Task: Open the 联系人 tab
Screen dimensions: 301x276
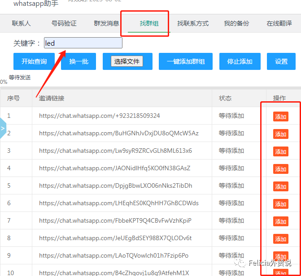Action: point(22,23)
